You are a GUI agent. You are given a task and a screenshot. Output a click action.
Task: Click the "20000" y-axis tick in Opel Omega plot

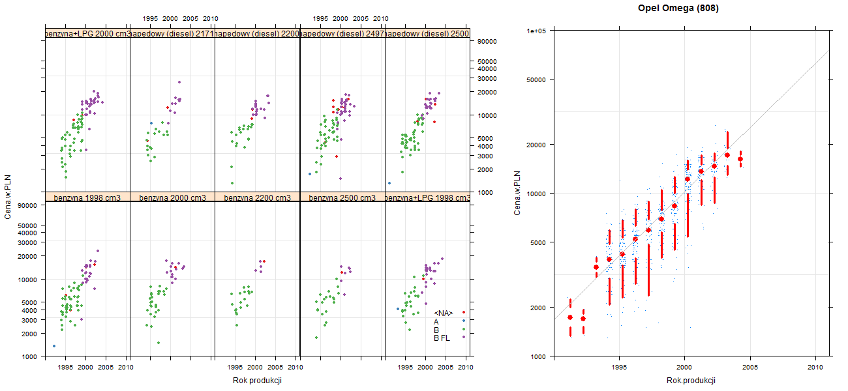point(538,144)
